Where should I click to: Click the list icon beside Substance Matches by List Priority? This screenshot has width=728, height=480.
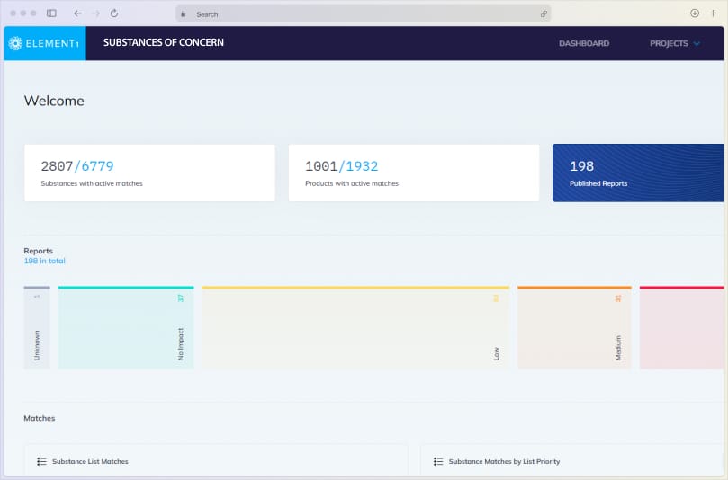tap(438, 461)
